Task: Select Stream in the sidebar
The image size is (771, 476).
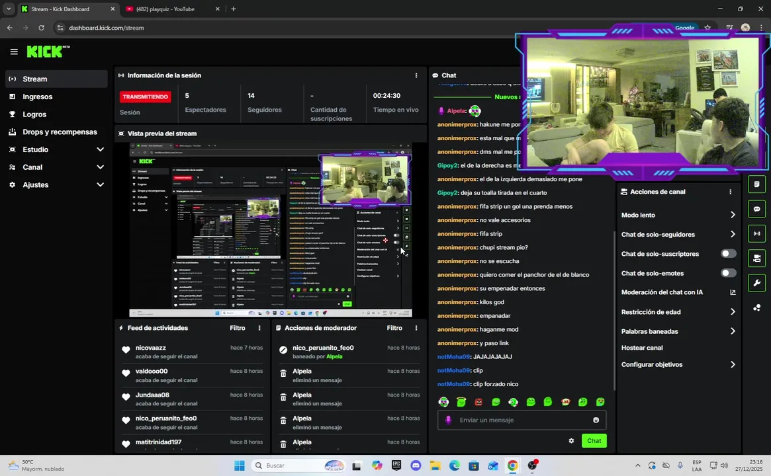Action: point(56,79)
